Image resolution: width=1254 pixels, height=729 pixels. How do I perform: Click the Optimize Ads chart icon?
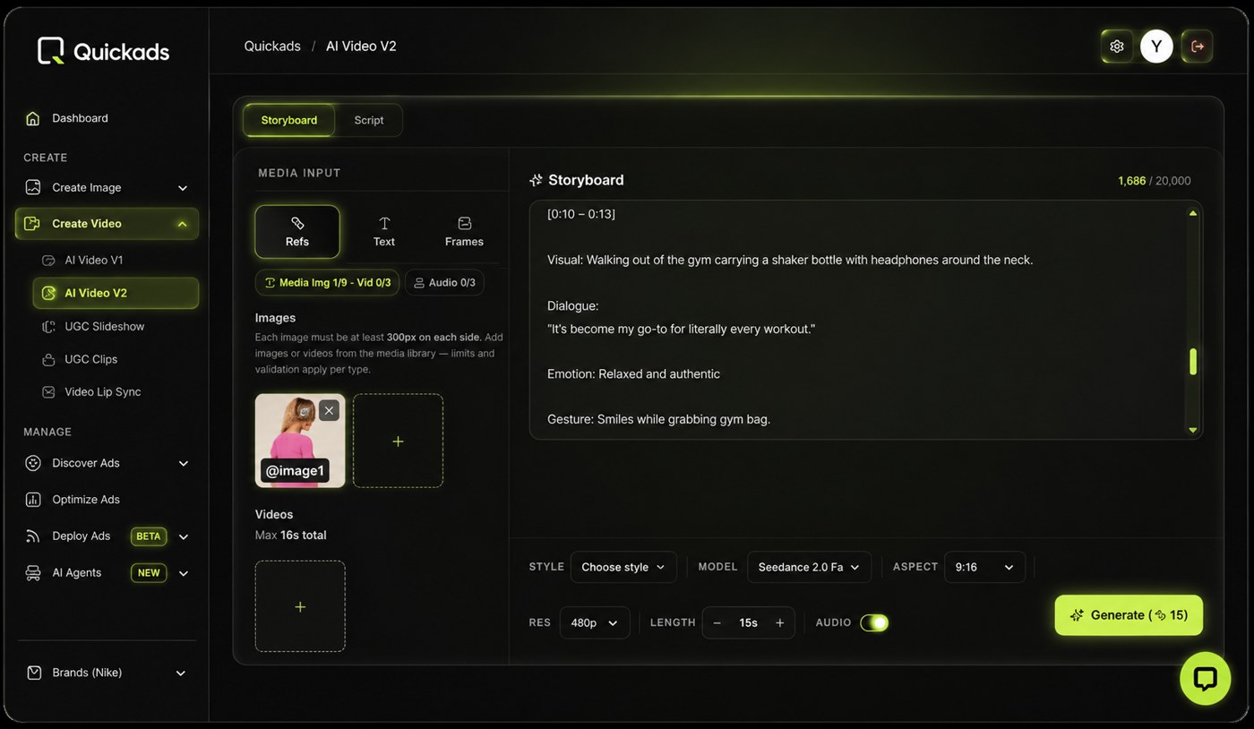(x=33, y=500)
